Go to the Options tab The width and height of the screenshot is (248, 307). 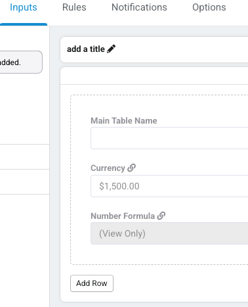[x=209, y=7]
